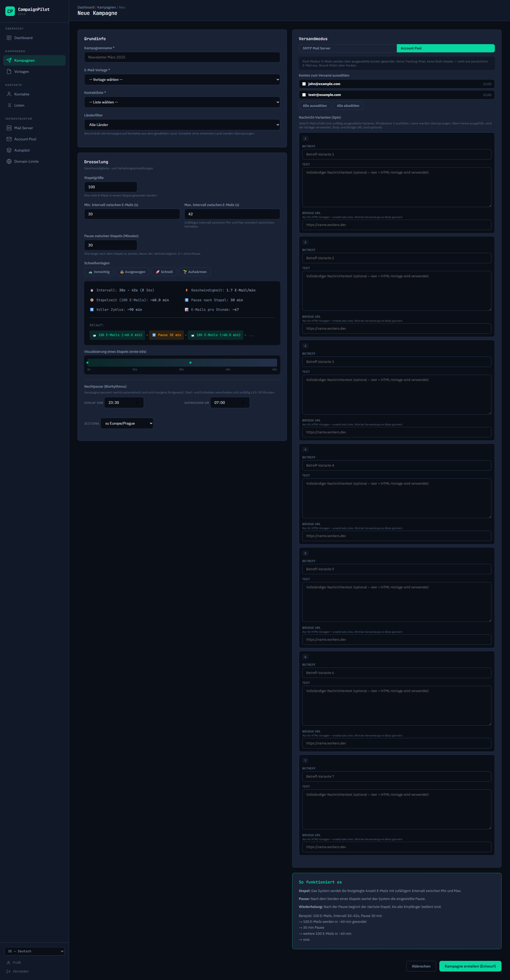
Task: Focus the variant 4 Text textarea
Action: (x=396, y=498)
